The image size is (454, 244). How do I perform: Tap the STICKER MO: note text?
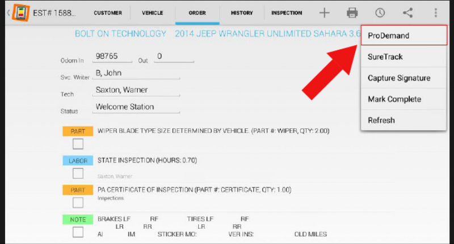(177, 234)
